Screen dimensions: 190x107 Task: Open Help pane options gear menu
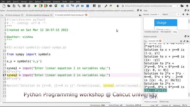(x=188, y=14)
